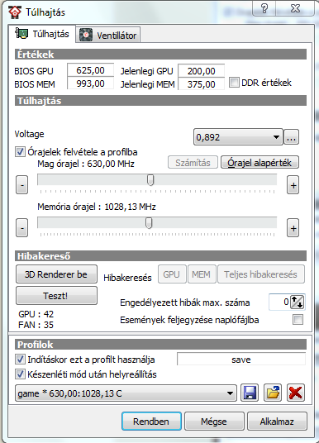The height and width of the screenshot is (443, 319).
Task: Click the Órajel alapérték button
Action: point(259,163)
